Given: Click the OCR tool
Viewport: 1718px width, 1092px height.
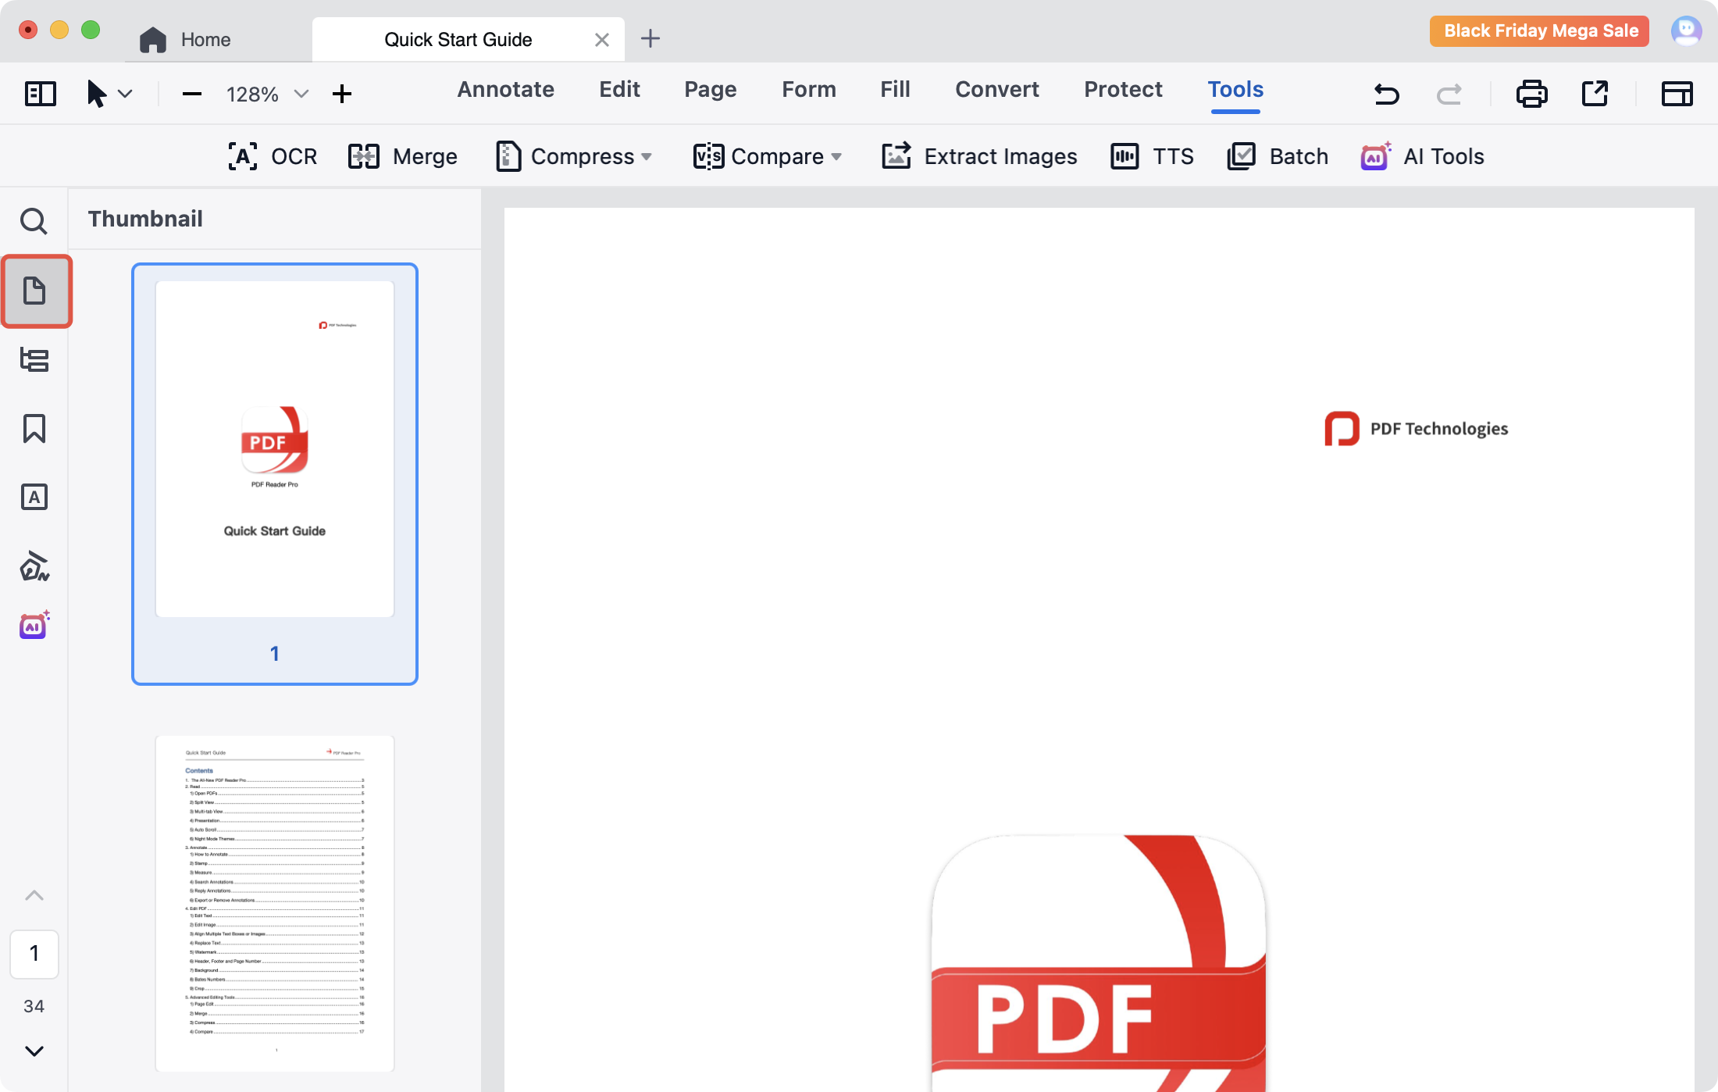Looking at the screenshot, I should pyautogui.click(x=273, y=156).
